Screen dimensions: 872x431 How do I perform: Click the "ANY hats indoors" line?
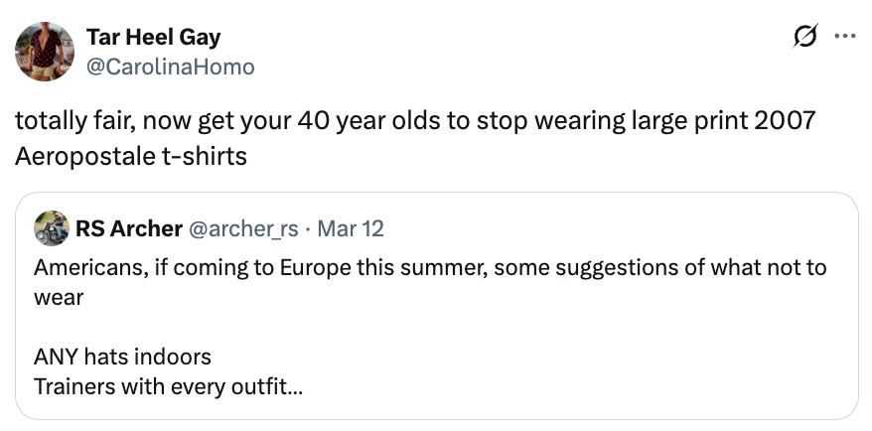tap(122, 357)
